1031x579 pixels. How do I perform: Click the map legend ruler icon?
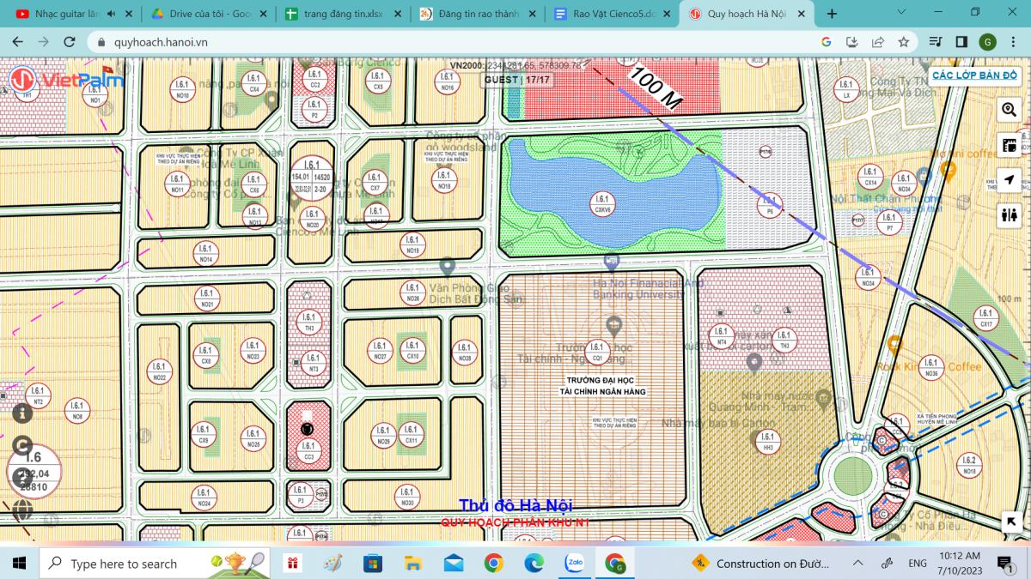(x=1009, y=145)
